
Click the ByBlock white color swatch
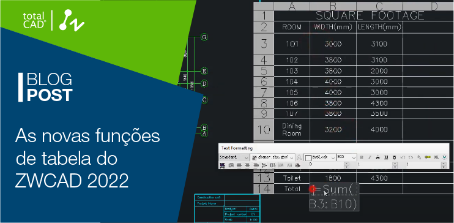point(308,157)
